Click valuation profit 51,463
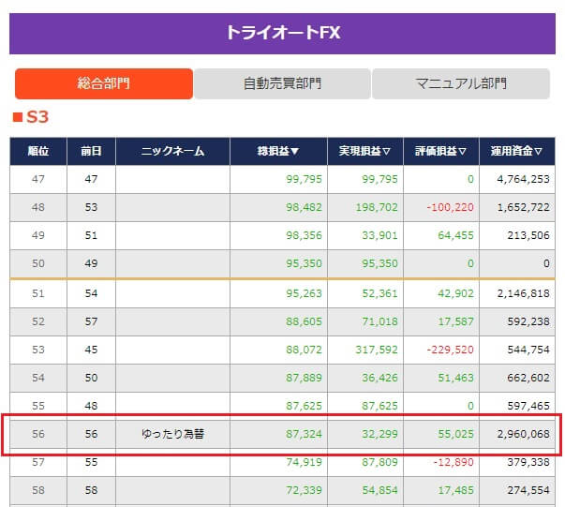Screen dimensions: 565x507 [x=455, y=378]
